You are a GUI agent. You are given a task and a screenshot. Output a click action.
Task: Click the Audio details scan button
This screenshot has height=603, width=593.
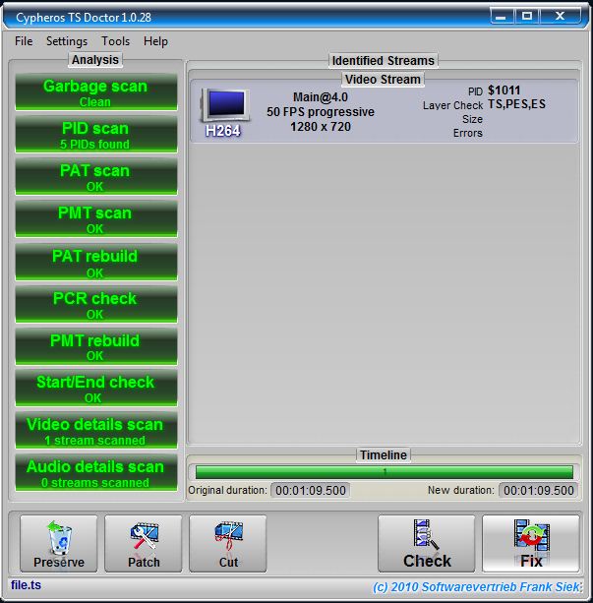coord(95,473)
